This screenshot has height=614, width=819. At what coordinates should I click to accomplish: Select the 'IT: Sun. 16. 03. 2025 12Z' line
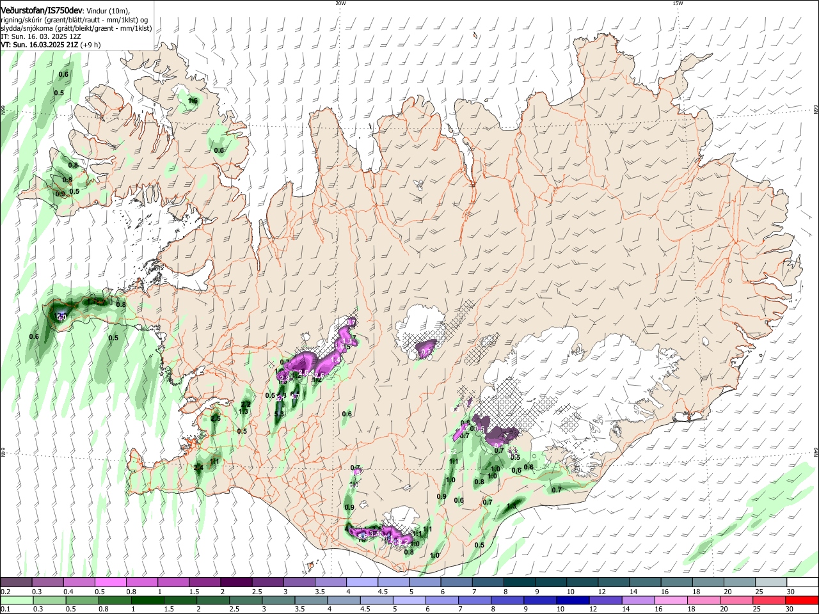click(x=40, y=36)
